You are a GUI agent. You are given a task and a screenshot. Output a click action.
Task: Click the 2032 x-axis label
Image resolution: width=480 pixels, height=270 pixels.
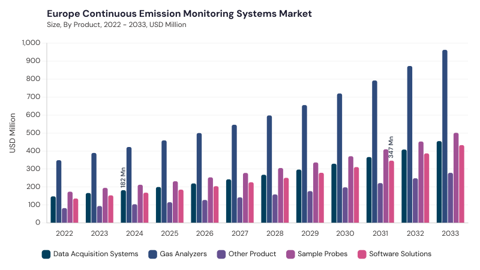coord(415,233)
